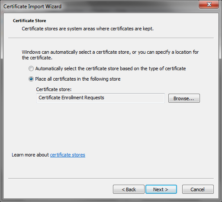Return using the < Back button
This screenshot has height=202, width=222.
click(129, 189)
